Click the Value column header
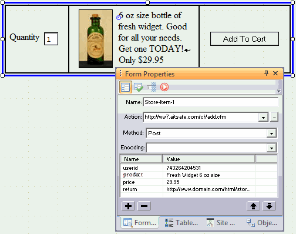296x234 pixels. pyautogui.click(x=209, y=159)
